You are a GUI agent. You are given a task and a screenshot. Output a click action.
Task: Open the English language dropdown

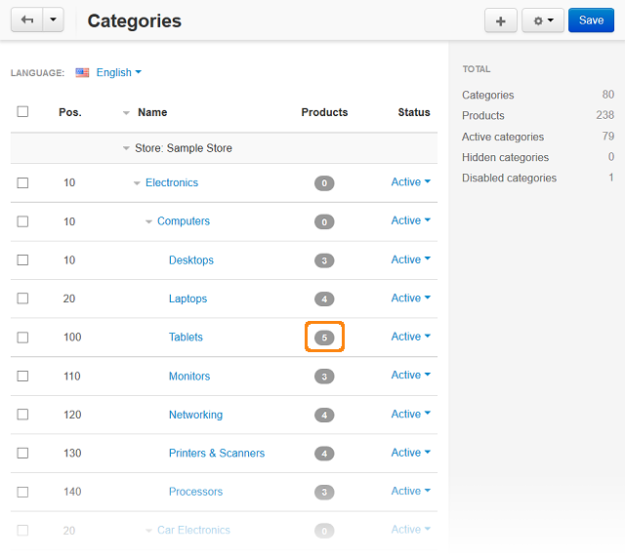pos(119,72)
